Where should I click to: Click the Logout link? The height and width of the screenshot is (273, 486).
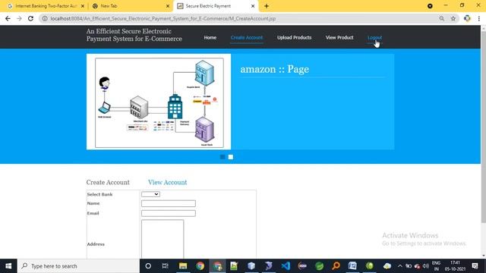pos(374,37)
